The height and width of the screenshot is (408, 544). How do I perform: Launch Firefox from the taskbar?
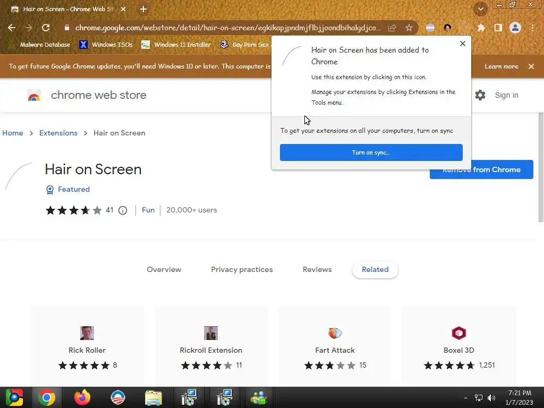[82, 397]
